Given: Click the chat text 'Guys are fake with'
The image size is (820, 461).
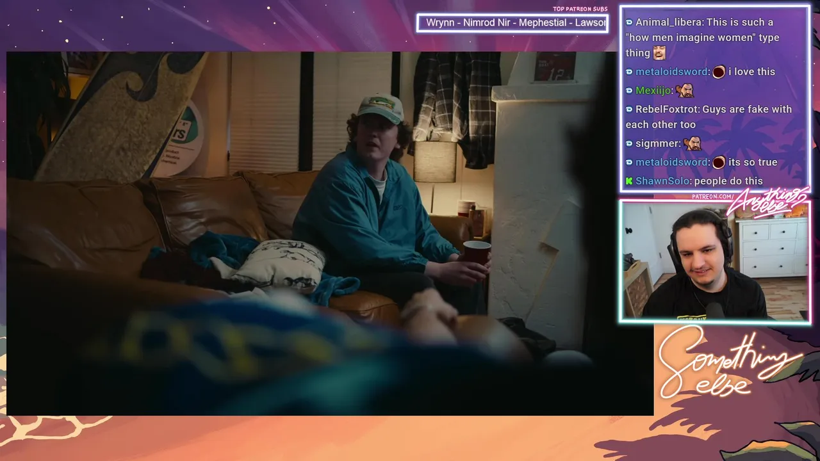Looking at the screenshot, I should point(747,109).
